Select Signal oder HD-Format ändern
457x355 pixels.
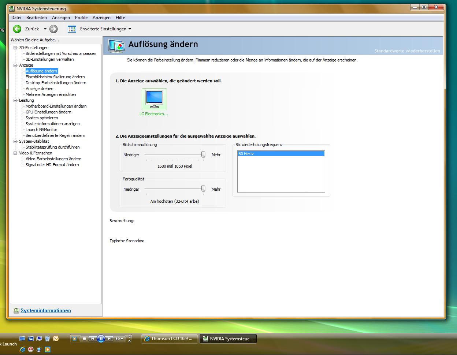52,165
